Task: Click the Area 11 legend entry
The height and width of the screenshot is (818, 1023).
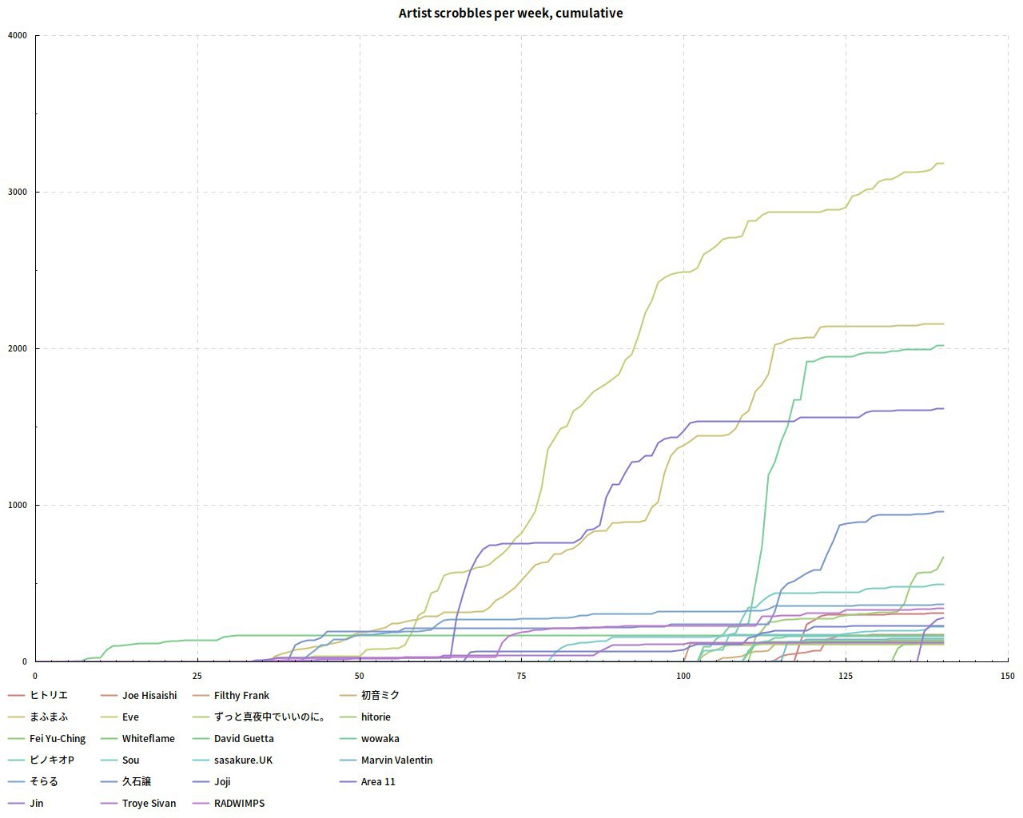Action: coord(378,782)
